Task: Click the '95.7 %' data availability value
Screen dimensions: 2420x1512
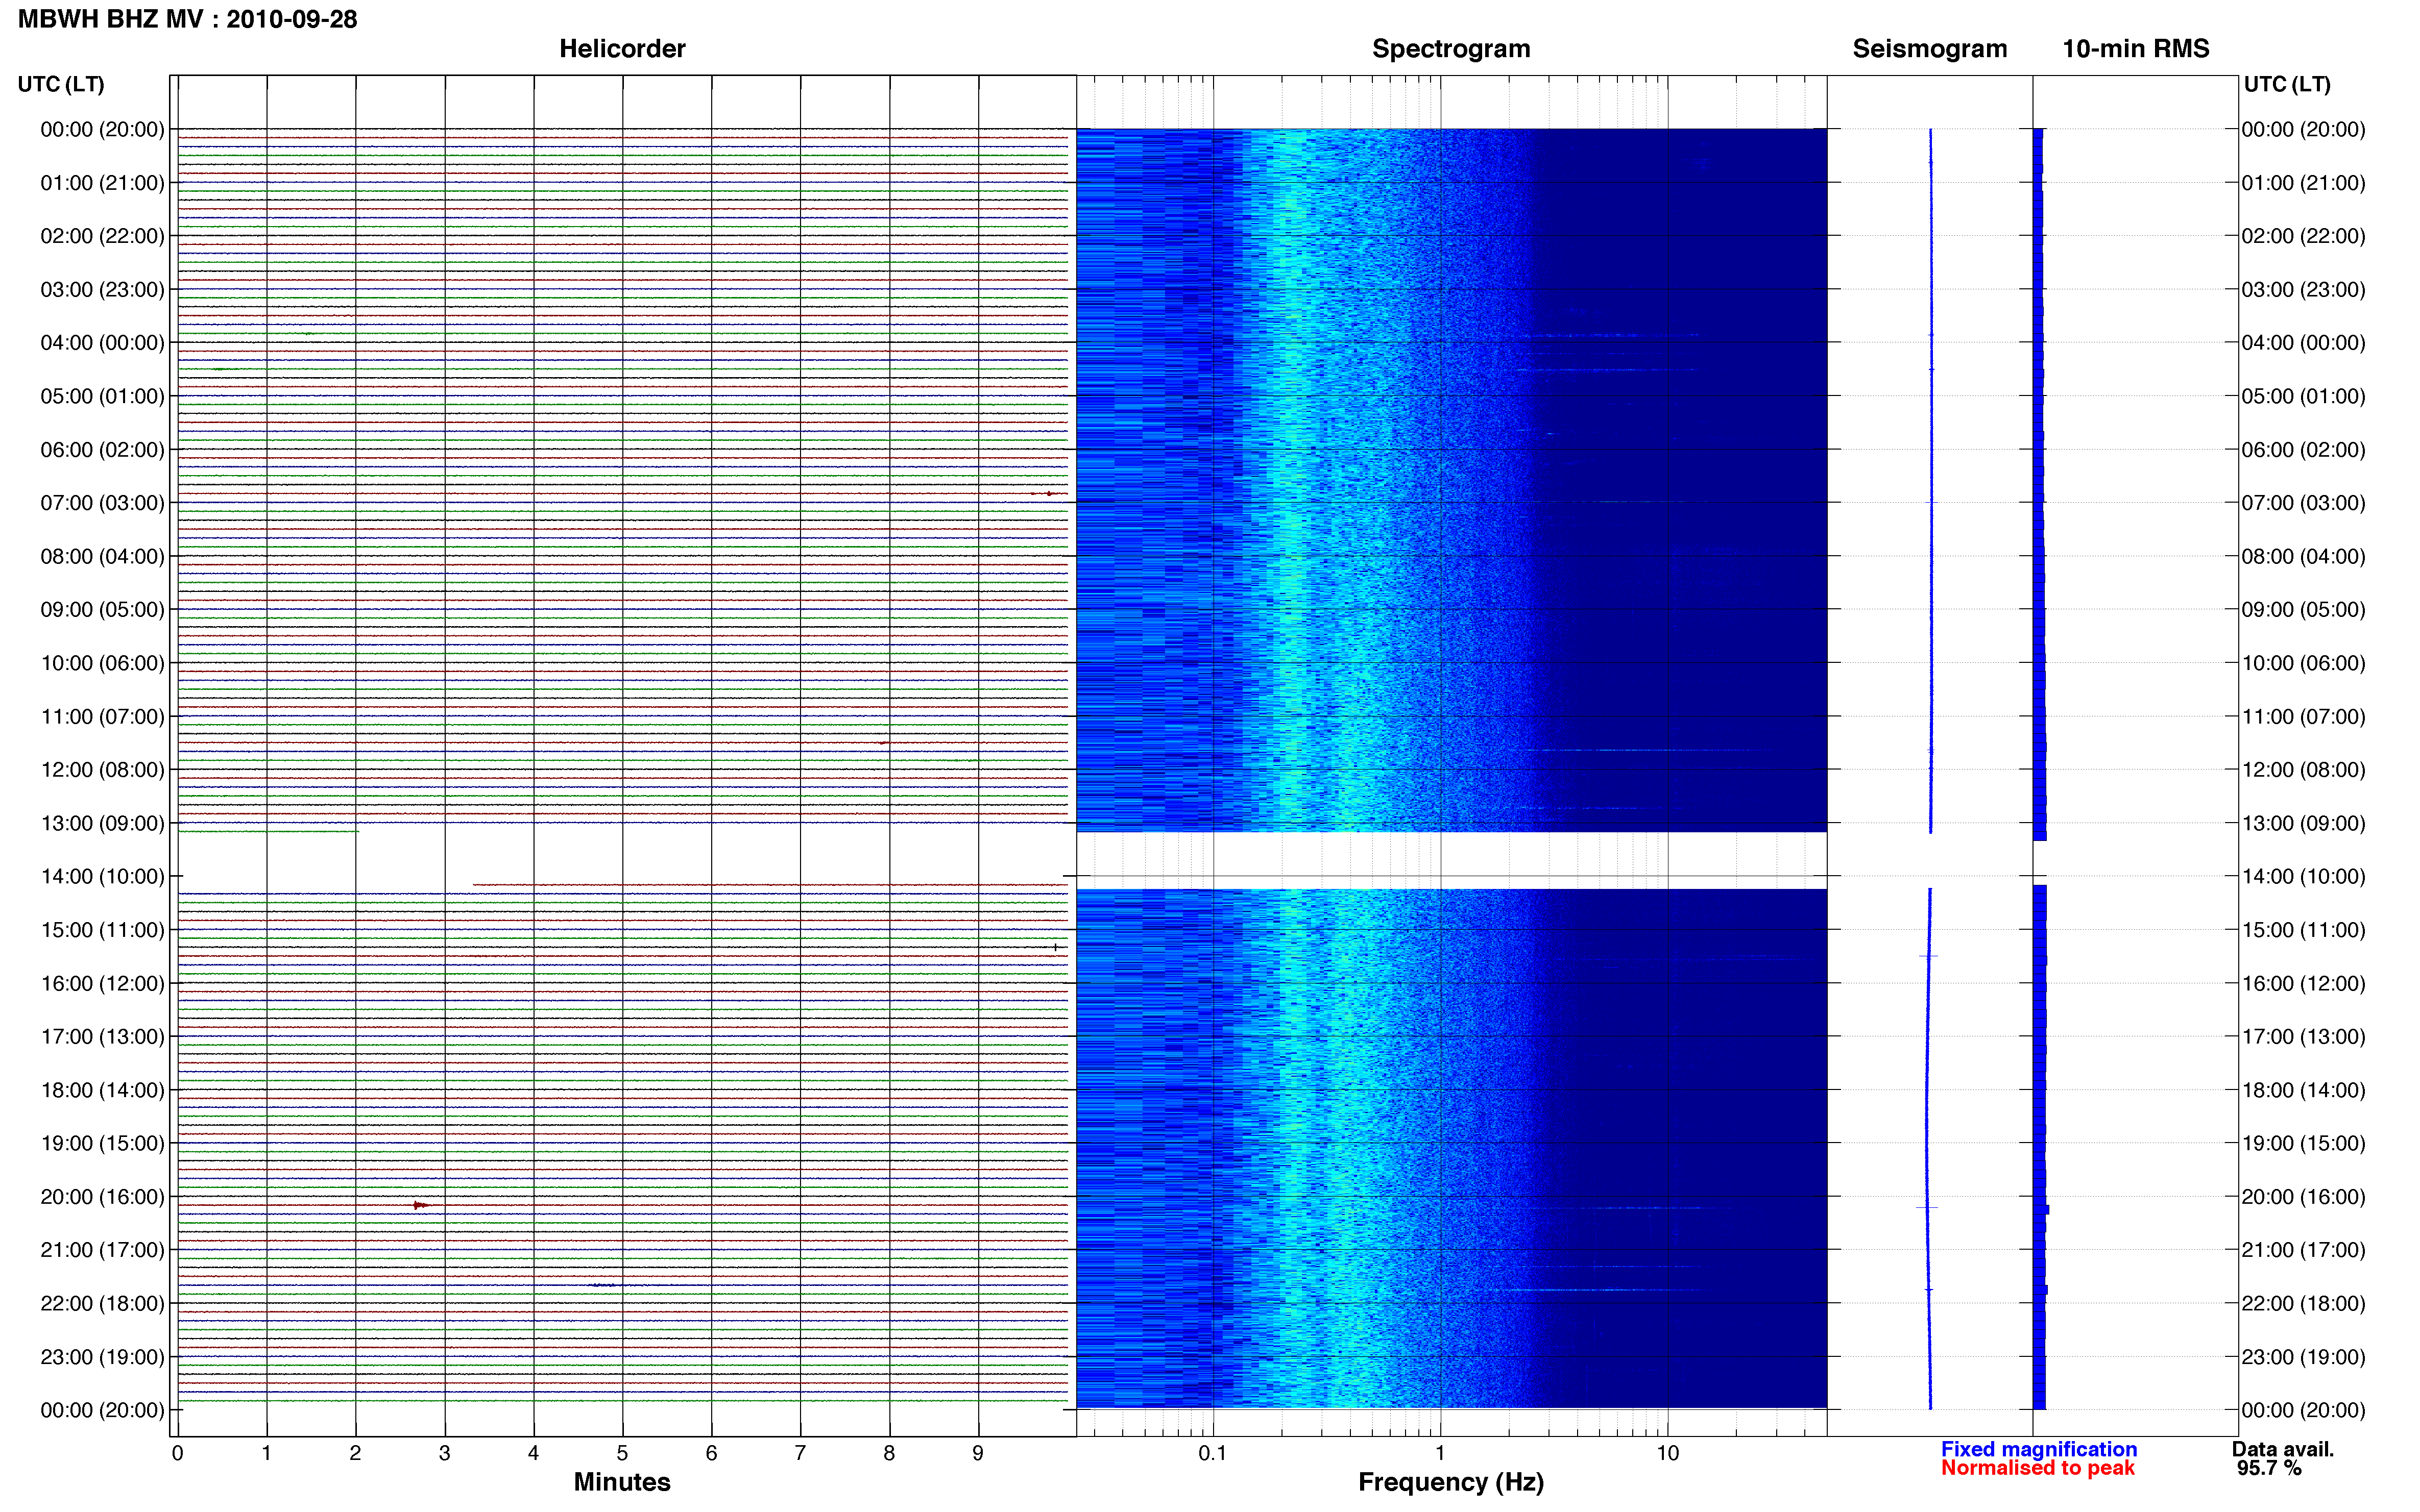Action: coord(2269,1468)
